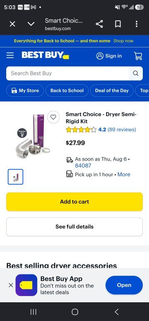Focus the Search Best Buy field

(67, 73)
